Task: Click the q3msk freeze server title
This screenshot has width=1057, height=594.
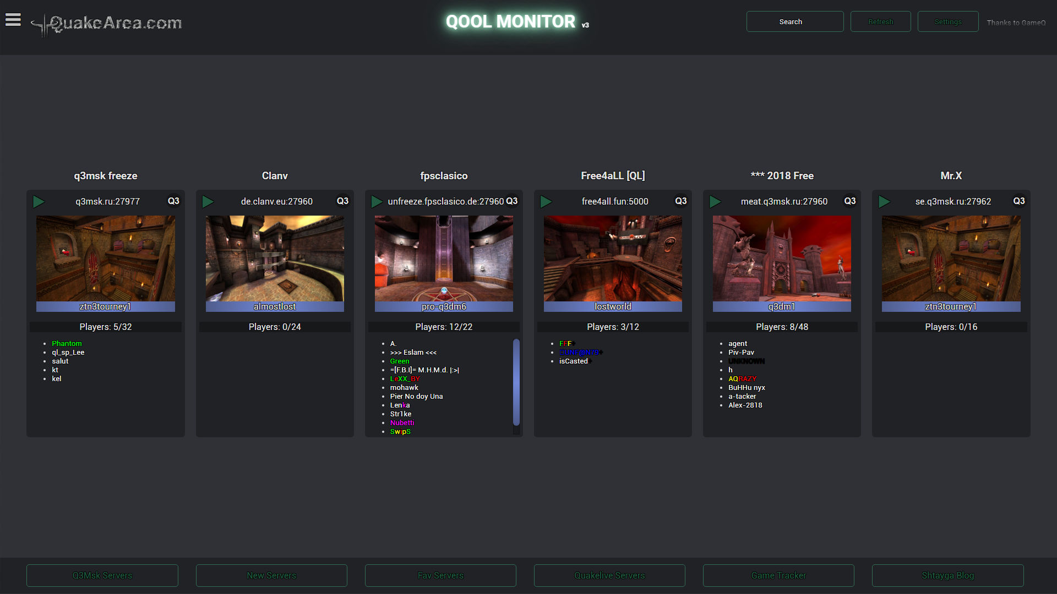Action: click(106, 176)
